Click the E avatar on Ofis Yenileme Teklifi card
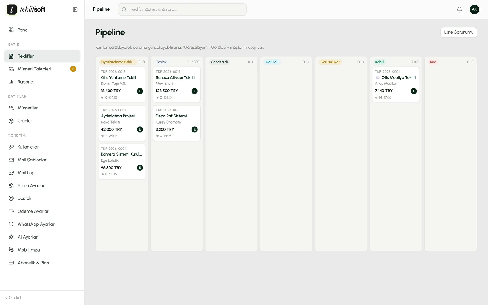The height and width of the screenshot is (305, 488). tap(140, 91)
